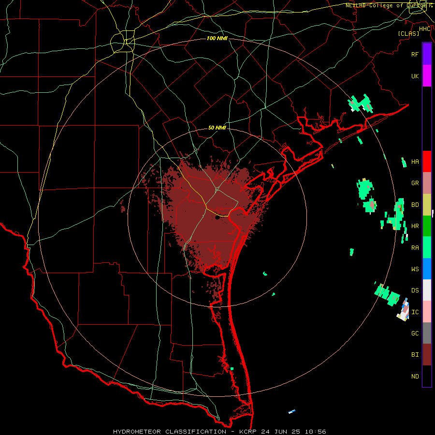Click the NEXLAB-College of DuPage credit text

coord(386,5)
